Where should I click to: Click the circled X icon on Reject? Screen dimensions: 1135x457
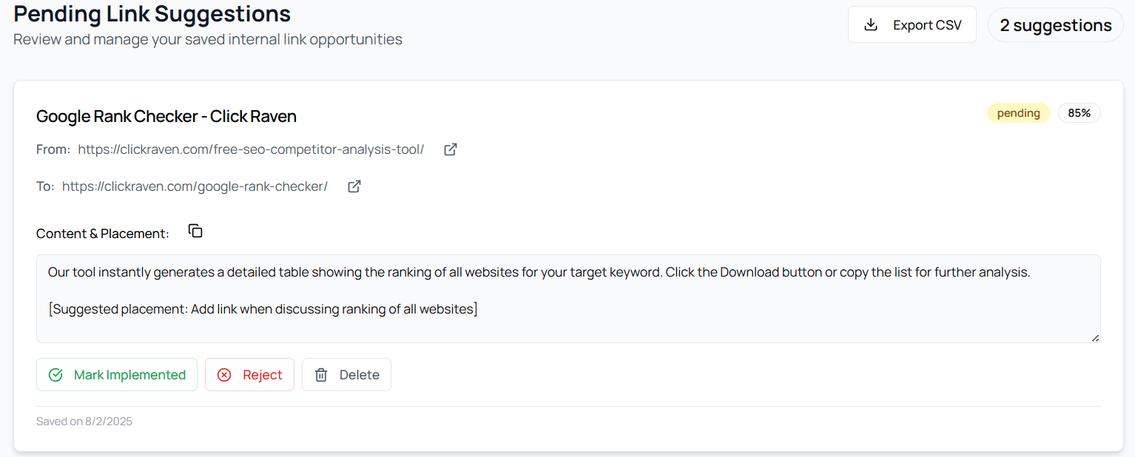pyautogui.click(x=224, y=375)
